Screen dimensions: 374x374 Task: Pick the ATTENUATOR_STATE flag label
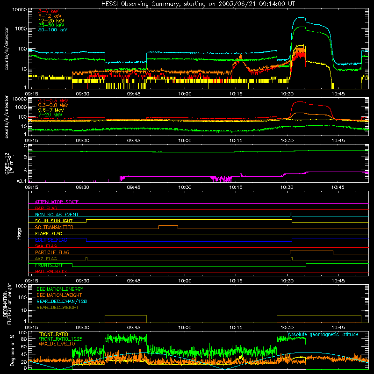[x=57, y=202]
